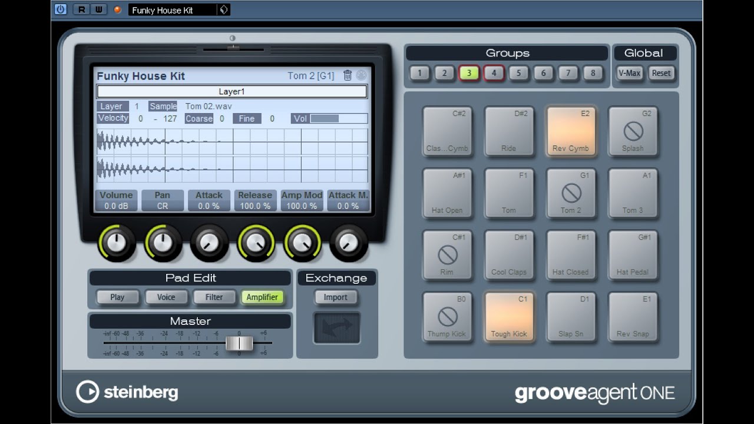Trigger the Slap Sn pad D1
Viewport: 754px width, 424px height.
571,316
